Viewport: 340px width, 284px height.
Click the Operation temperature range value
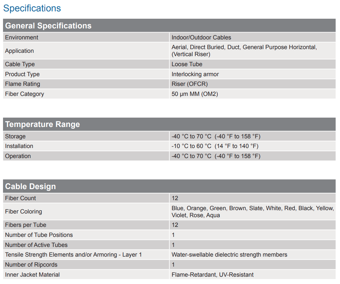216,156
